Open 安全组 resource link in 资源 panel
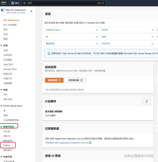 pyautogui.click(x=105, y=30)
